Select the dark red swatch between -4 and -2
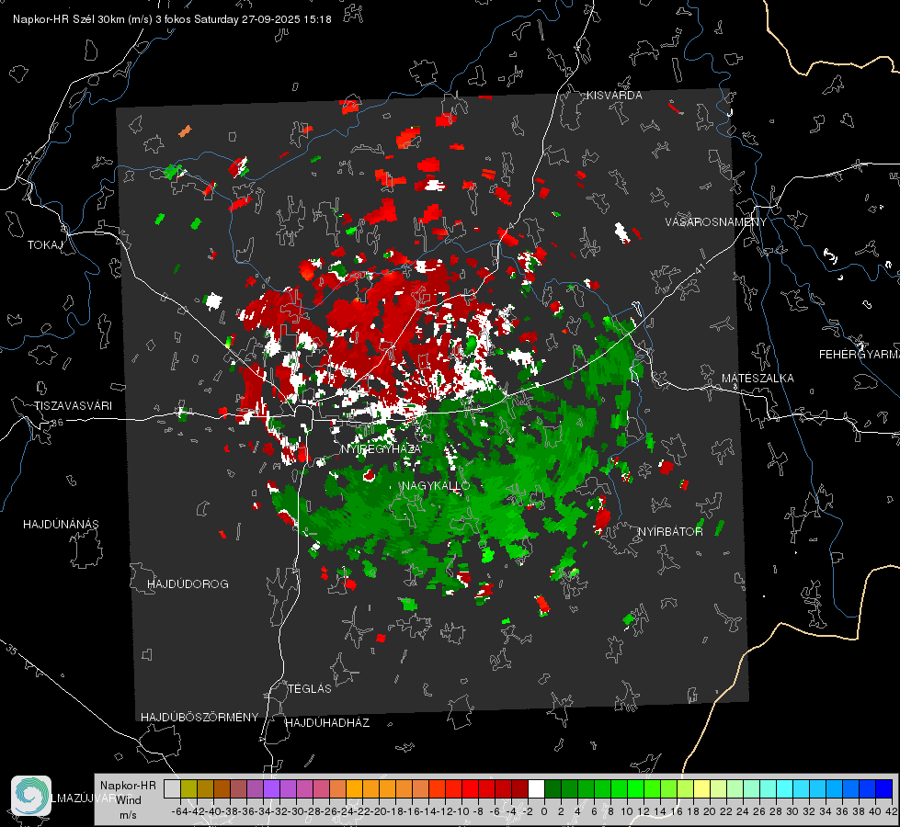 coord(519,788)
